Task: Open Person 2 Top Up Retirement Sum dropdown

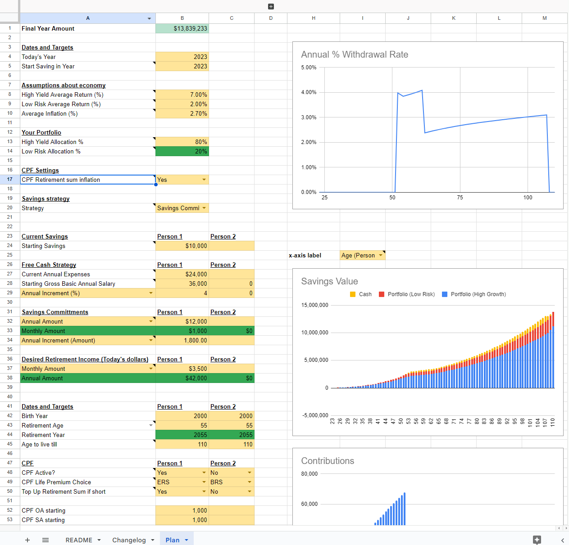Action: [x=250, y=491]
